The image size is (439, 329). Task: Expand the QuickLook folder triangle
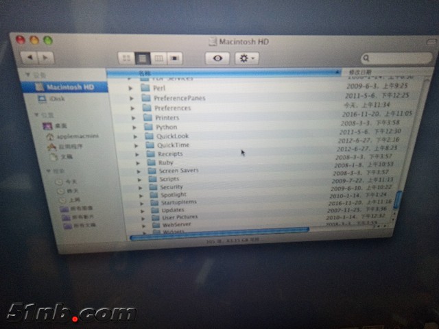pyautogui.click(x=136, y=137)
